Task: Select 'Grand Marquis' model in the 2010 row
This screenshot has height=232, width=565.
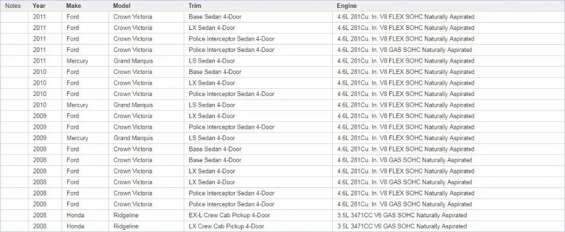Action: [133, 105]
